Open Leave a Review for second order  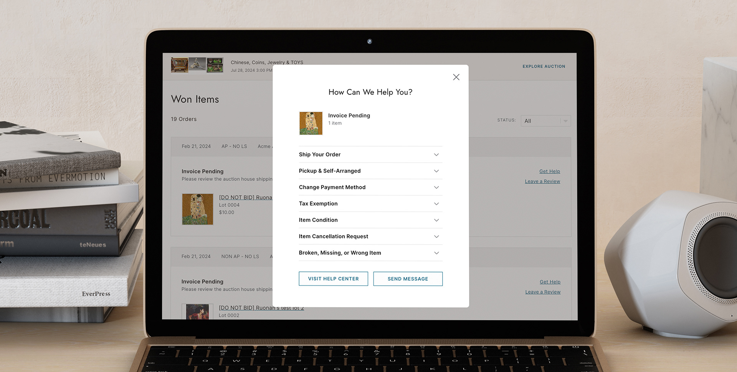click(543, 292)
